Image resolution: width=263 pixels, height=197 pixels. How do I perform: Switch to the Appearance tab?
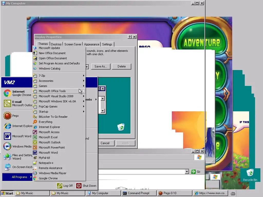[92, 44]
